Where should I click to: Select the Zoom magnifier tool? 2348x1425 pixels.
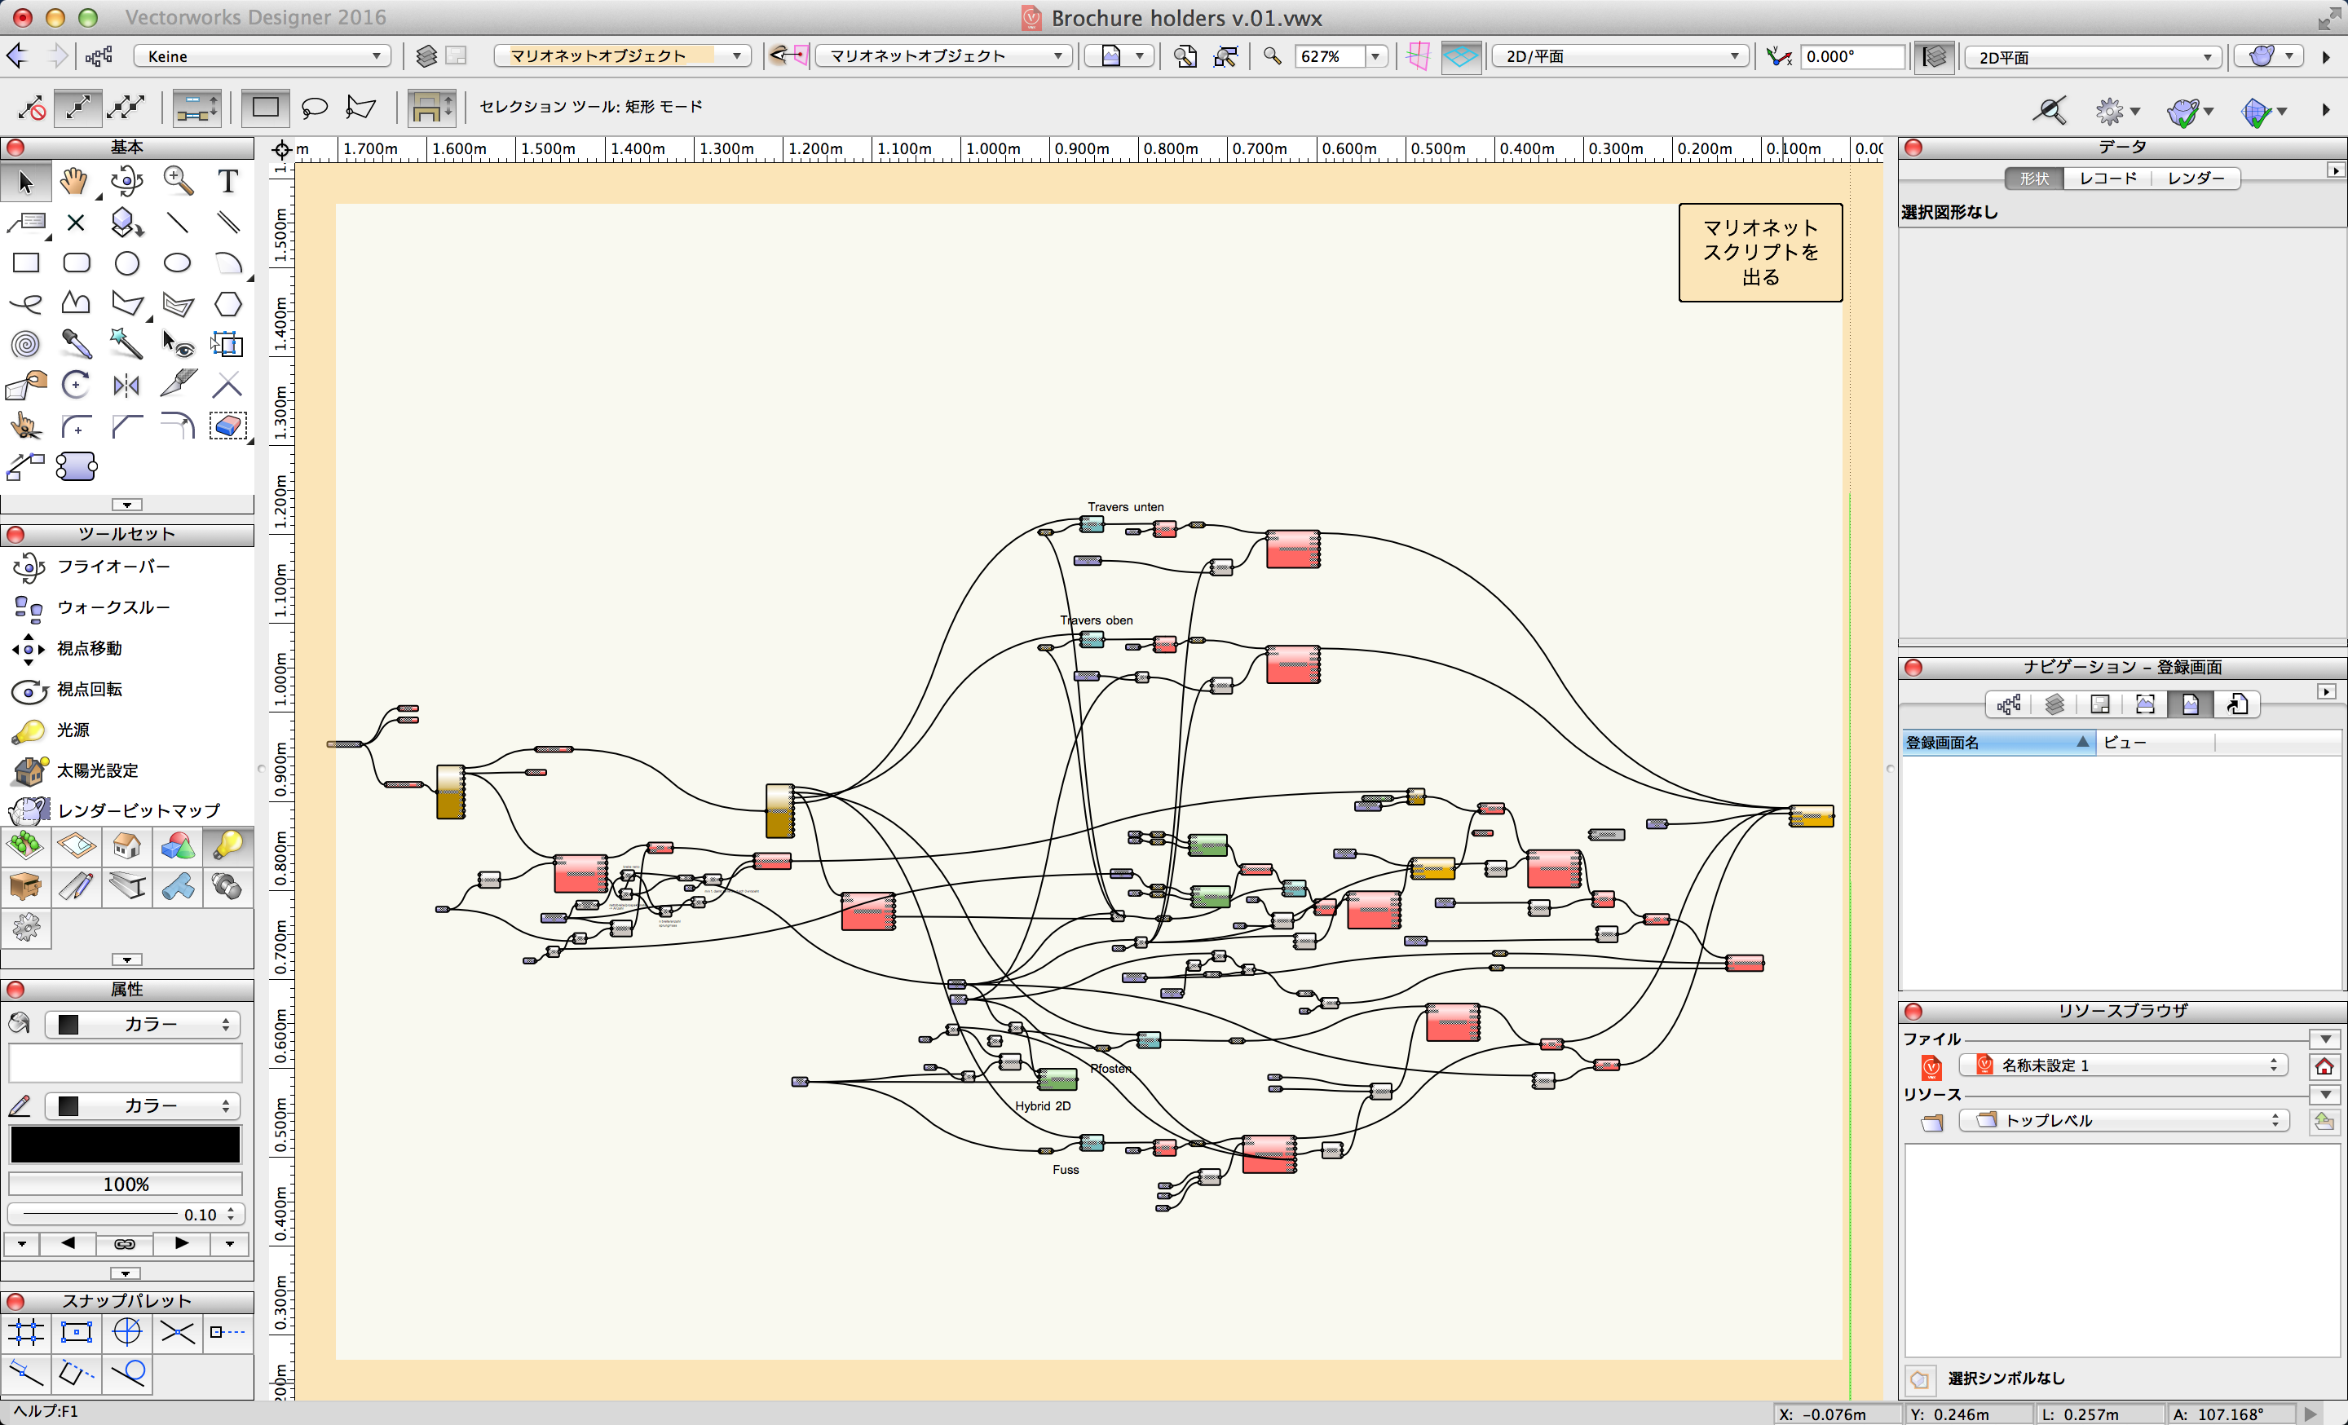click(177, 181)
